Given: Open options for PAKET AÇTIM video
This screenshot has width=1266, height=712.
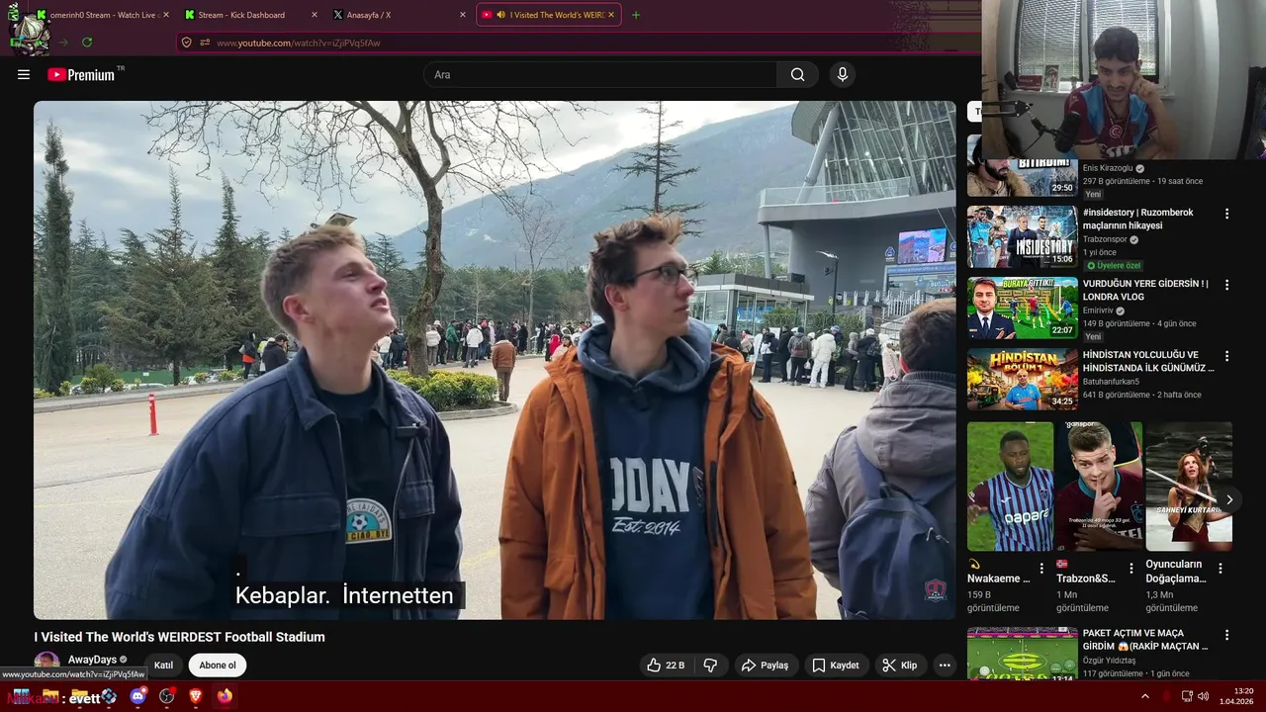Looking at the screenshot, I should coord(1226,635).
